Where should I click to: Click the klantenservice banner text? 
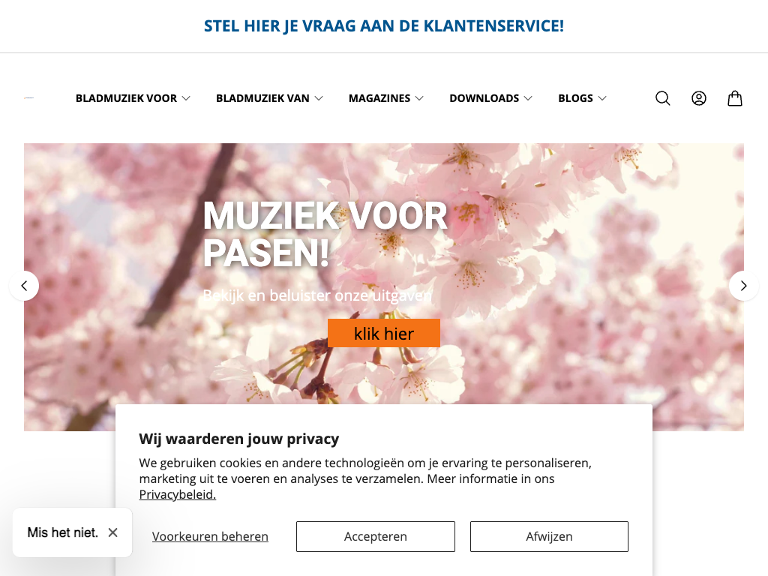[384, 26]
